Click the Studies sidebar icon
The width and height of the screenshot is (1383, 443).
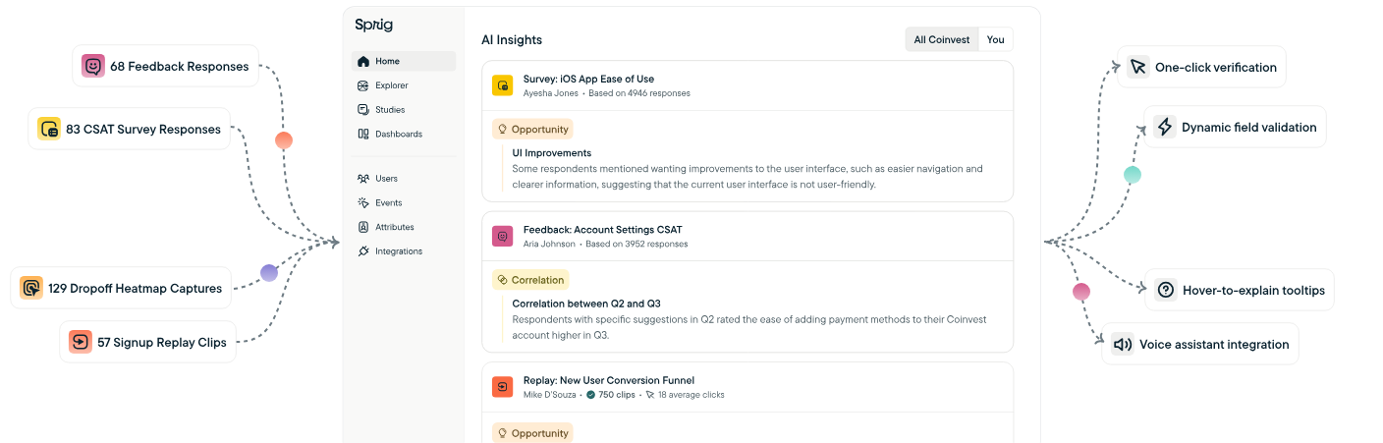(x=363, y=110)
